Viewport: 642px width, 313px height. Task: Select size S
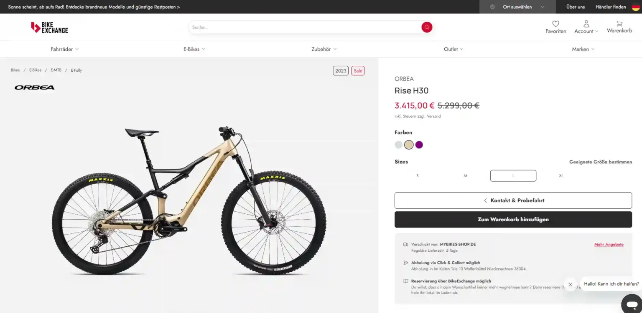(417, 176)
